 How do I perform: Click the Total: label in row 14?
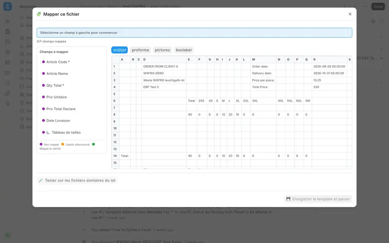point(125,156)
